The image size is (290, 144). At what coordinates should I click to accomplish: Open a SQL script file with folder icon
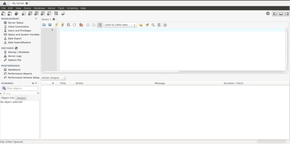(x=44, y=25)
